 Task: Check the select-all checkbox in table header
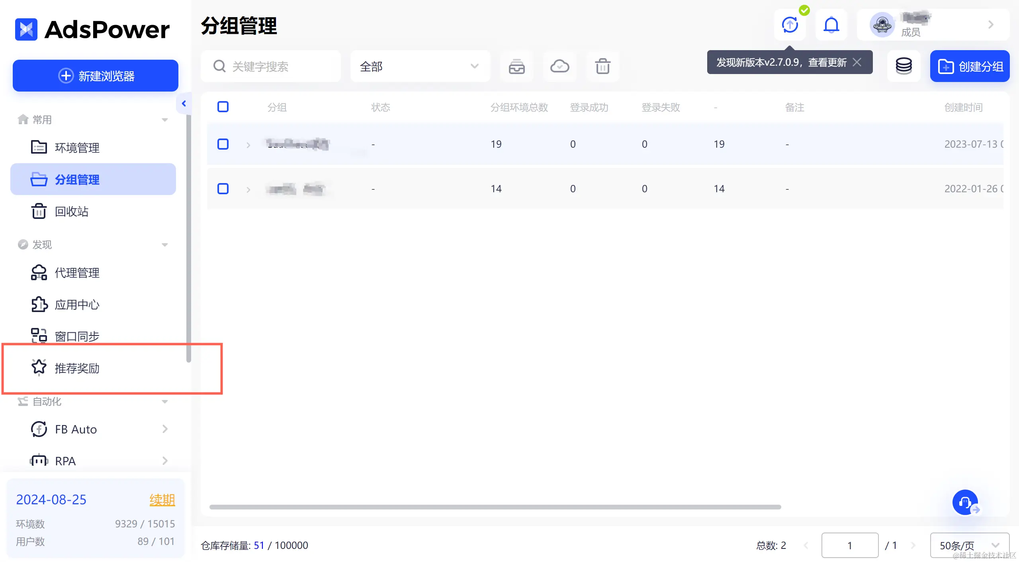223,107
